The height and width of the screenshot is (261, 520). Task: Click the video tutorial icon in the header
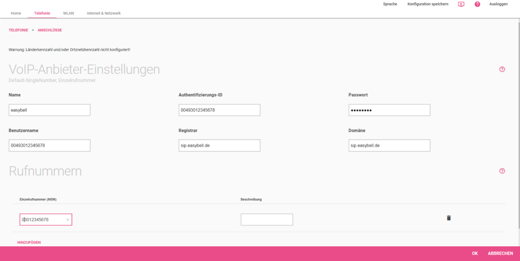tap(461, 4)
